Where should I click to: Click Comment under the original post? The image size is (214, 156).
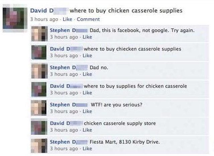pyautogui.click(x=88, y=19)
